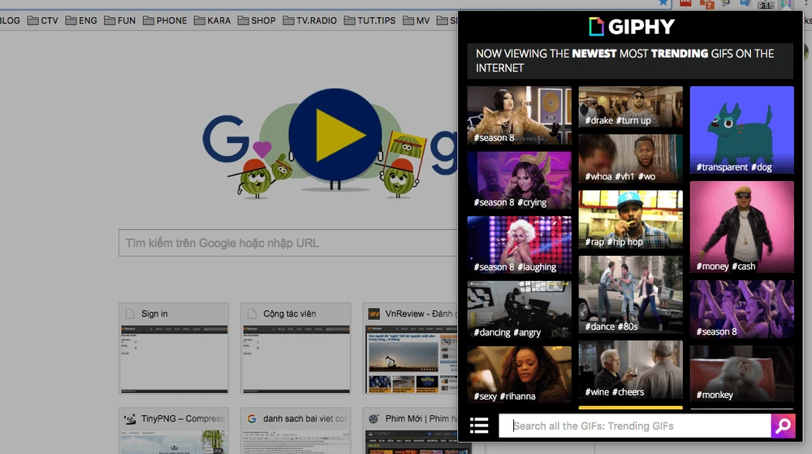Open the #sexy #rihanna GIF

519,374
